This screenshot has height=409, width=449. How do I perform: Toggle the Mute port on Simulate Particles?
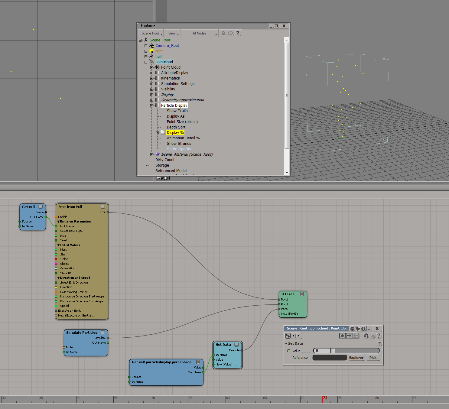point(64,347)
